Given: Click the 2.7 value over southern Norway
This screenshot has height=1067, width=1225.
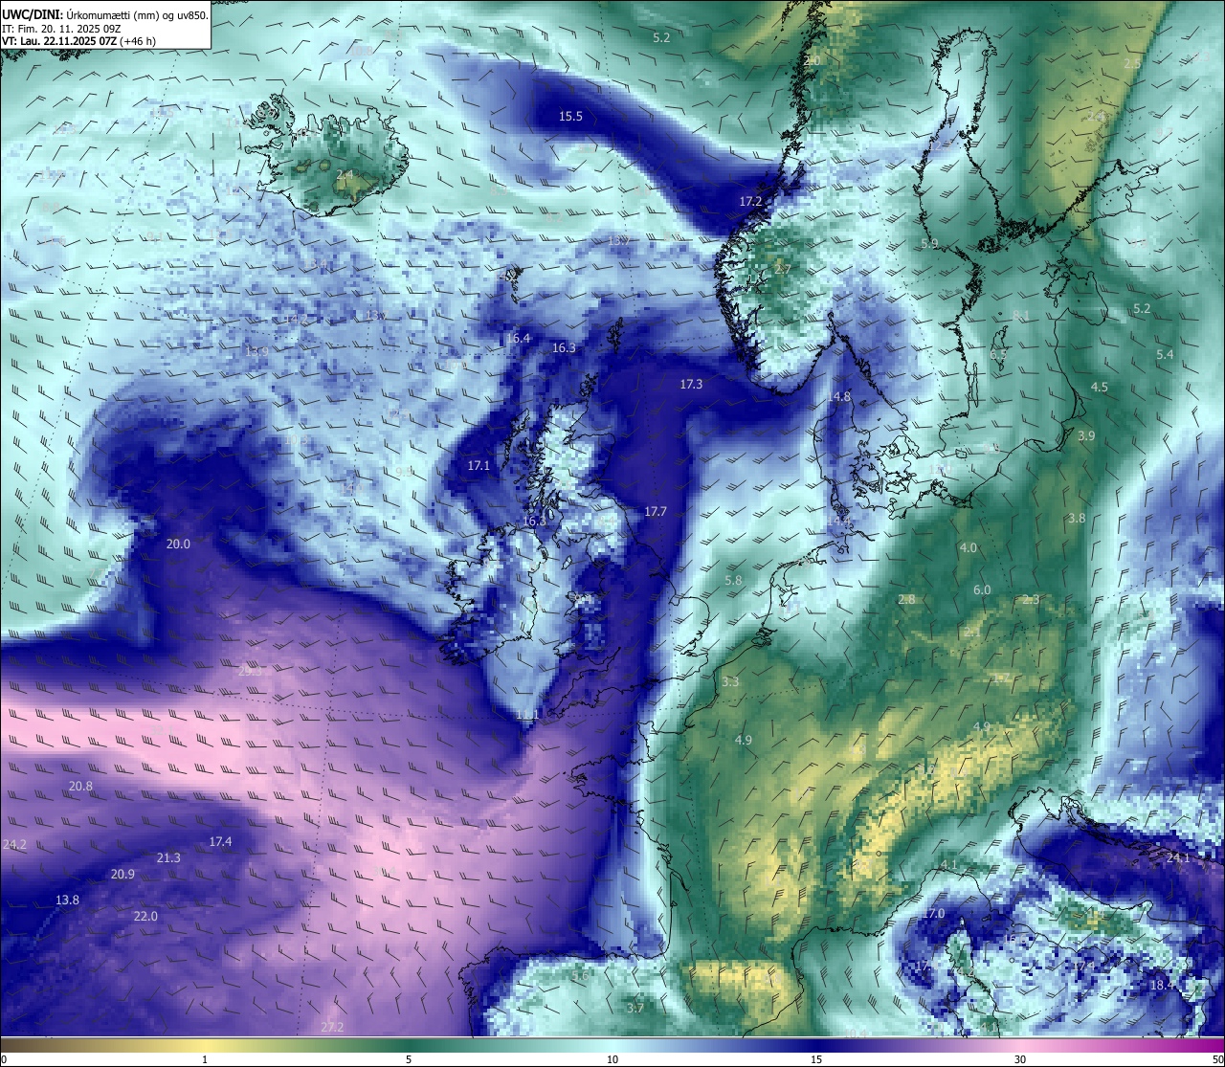Looking at the screenshot, I should [782, 269].
